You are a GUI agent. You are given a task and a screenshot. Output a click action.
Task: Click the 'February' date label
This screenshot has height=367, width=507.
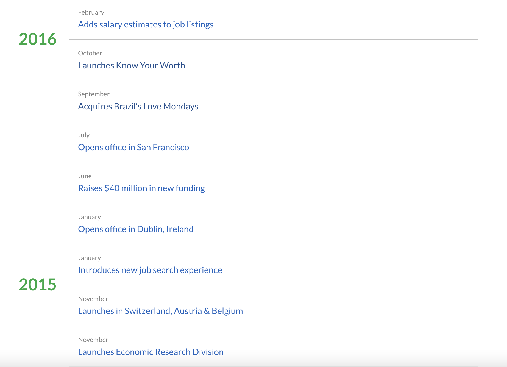(x=91, y=12)
